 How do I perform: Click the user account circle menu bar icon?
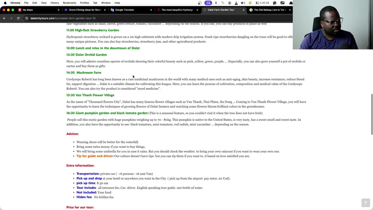(230, 3)
